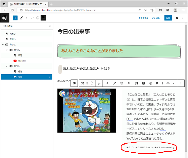Add this page to favorites star
The height and width of the screenshot is (158, 188).
point(152,10)
